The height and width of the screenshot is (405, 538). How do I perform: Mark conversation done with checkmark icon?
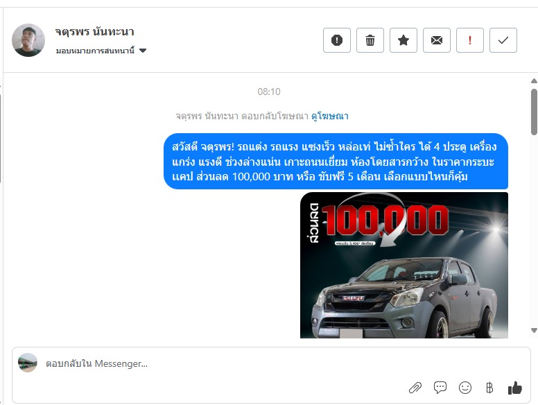(x=503, y=40)
